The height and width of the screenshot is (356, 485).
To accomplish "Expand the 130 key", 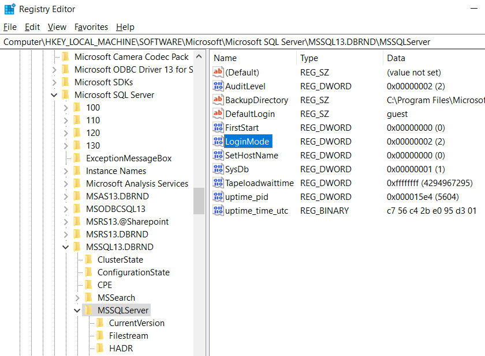I will pyautogui.click(x=66, y=146).
